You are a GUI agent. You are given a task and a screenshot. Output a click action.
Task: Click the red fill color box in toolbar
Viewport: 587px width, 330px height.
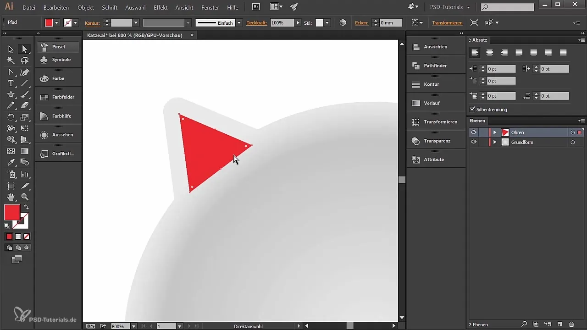12,212
